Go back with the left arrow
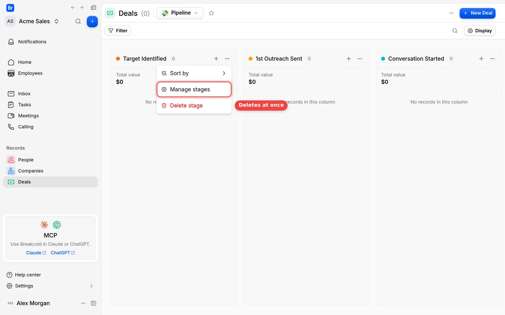Viewport: 505px width, 315px height. pyautogui.click(x=73, y=8)
